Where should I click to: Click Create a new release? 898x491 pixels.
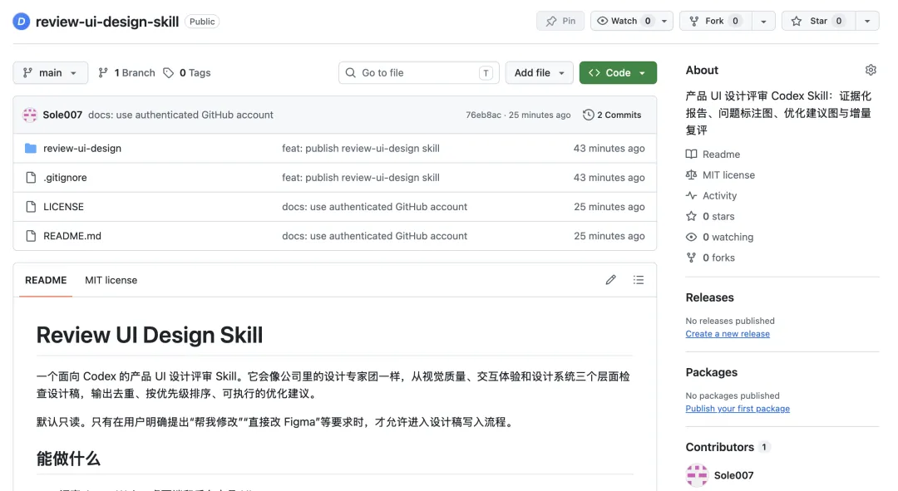point(728,334)
